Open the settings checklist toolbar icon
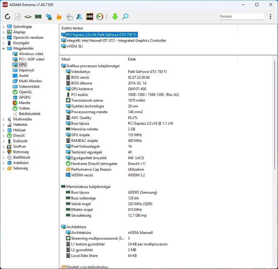This screenshot has height=269, width=278. 69,17
